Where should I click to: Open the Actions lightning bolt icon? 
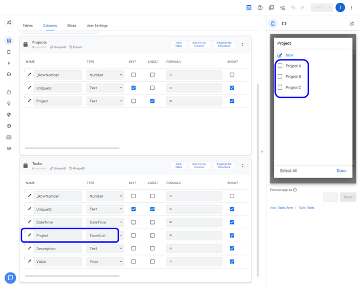pyautogui.click(x=9, y=63)
